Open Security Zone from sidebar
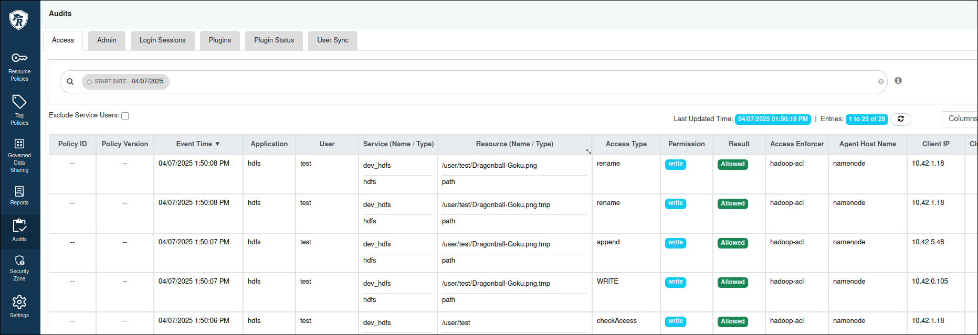Screen dimensions: 978x335 [19, 268]
